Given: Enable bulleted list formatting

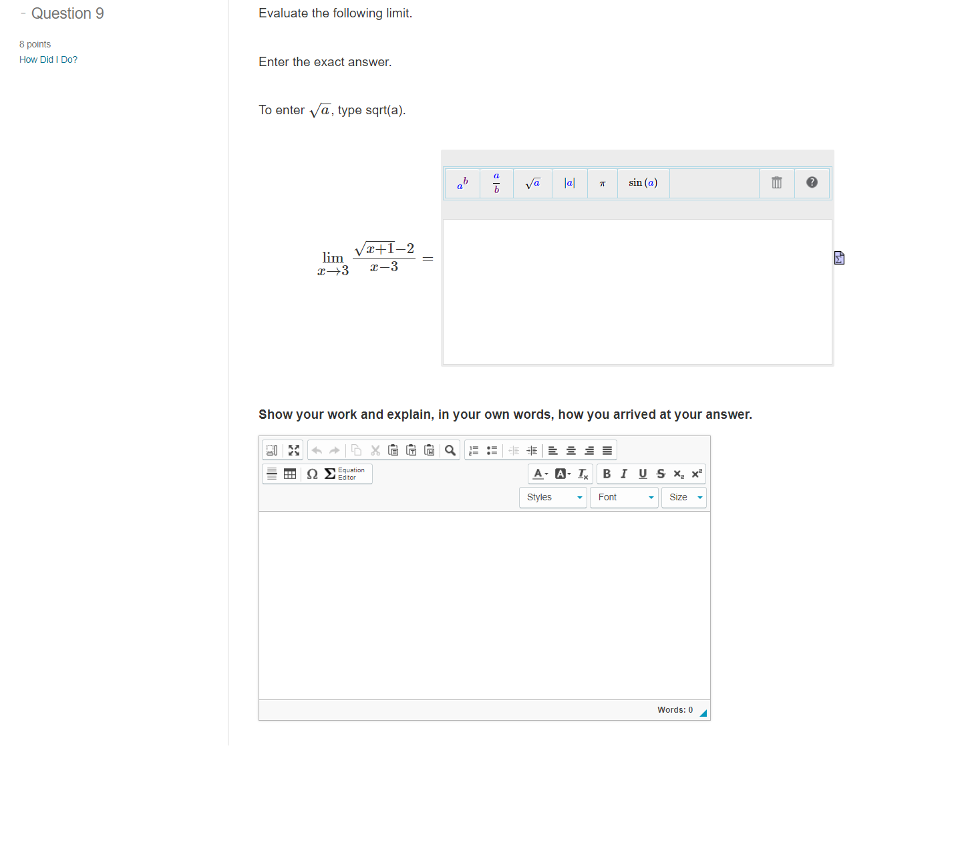Looking at the screenshot, I should 492,450.
